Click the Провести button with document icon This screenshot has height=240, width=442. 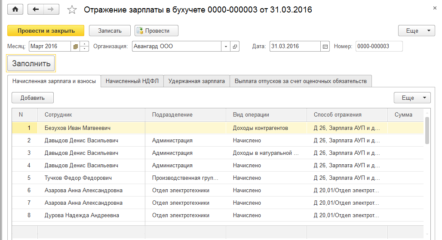coord(157,31)
